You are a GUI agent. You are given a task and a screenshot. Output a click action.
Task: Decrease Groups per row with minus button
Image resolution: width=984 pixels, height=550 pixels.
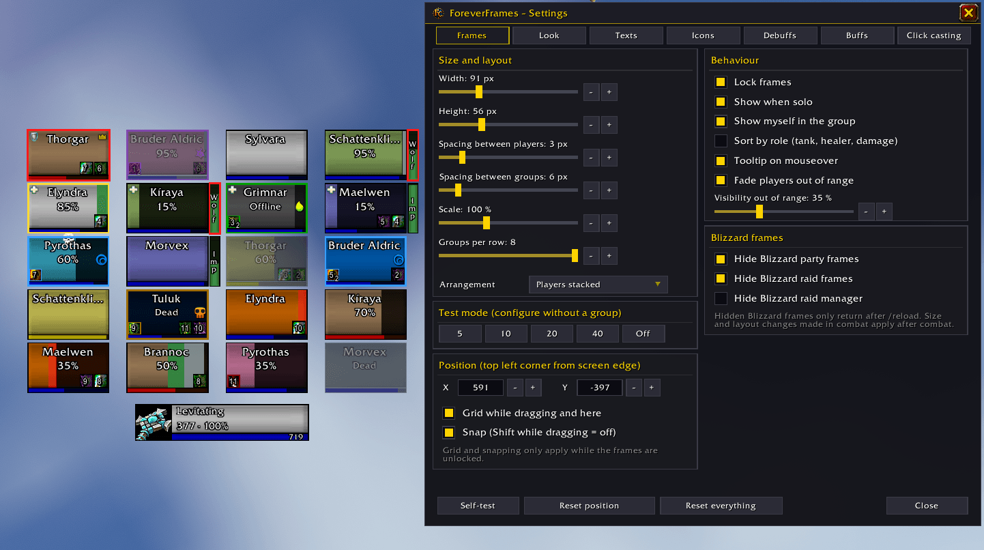click(591, 256)
